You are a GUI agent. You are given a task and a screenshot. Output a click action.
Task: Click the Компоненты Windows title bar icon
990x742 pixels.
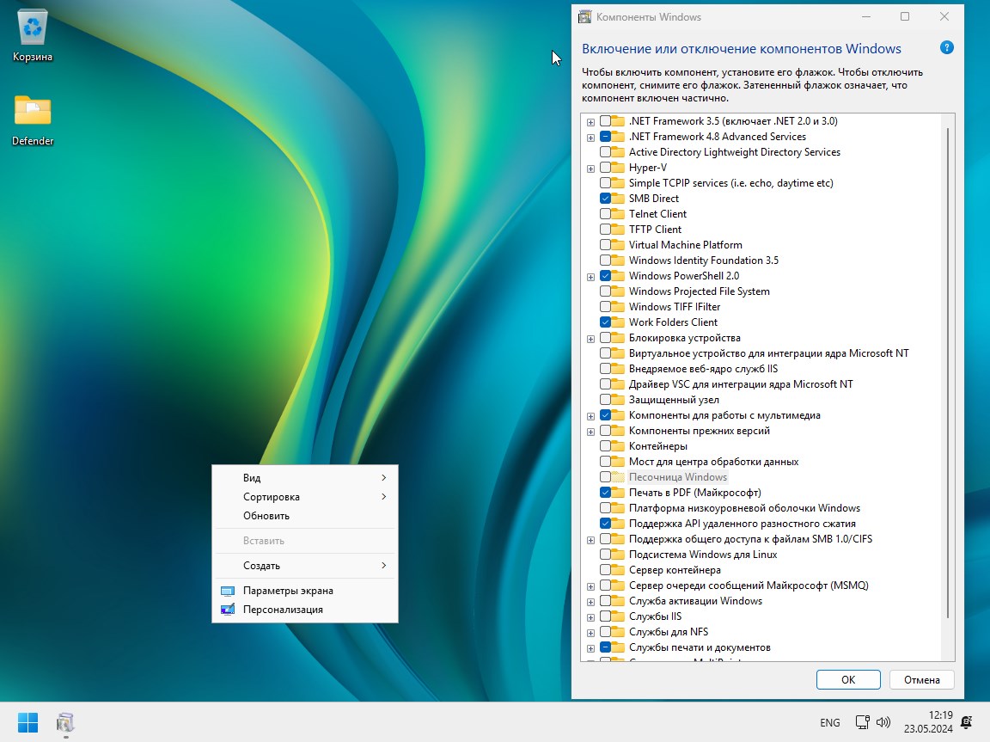click(584, 17)
